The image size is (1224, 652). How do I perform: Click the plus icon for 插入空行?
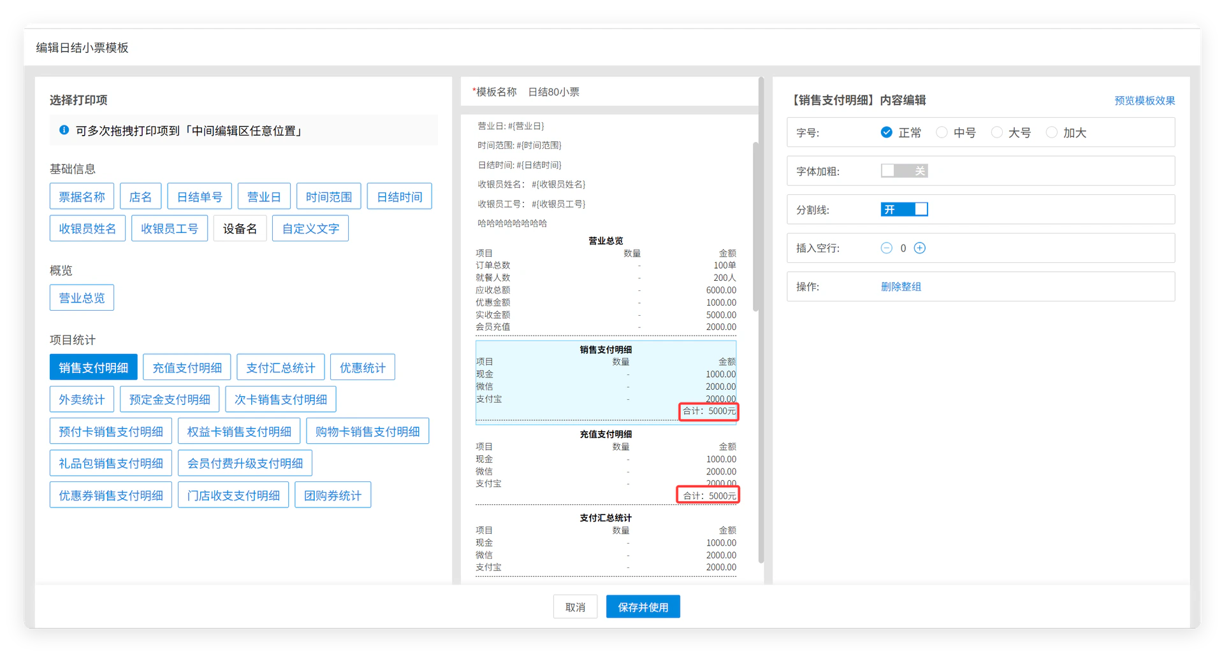point(919,248)
